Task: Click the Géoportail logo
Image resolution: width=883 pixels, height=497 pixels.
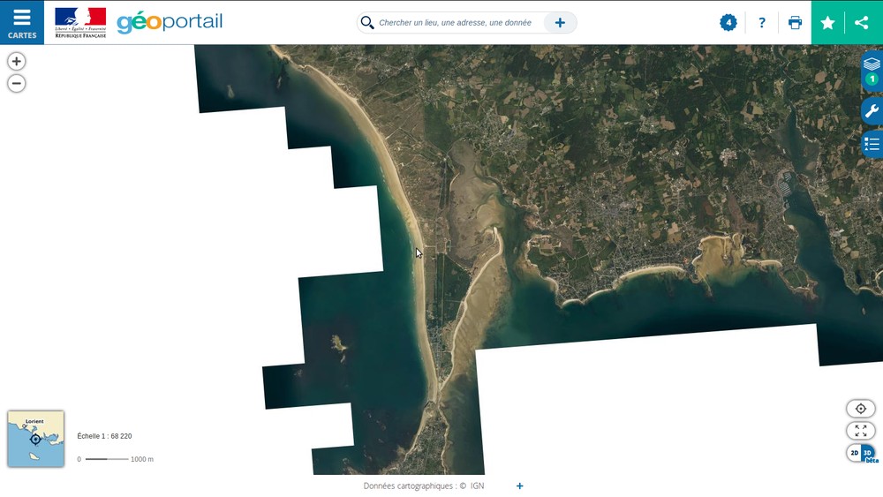Action: pos(170,22)
